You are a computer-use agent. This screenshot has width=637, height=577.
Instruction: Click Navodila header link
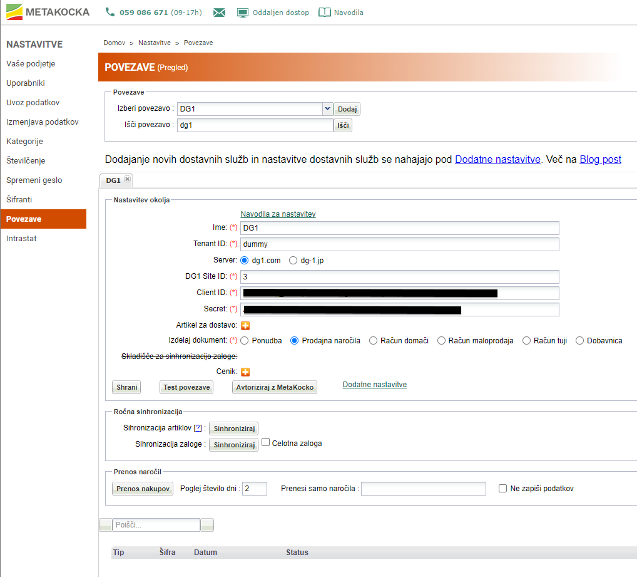349,13
